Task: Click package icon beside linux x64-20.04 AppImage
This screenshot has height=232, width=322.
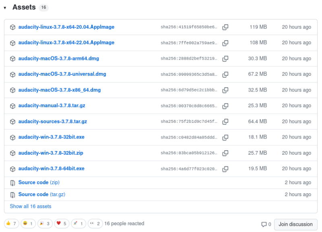Action: tap(13, 27)
